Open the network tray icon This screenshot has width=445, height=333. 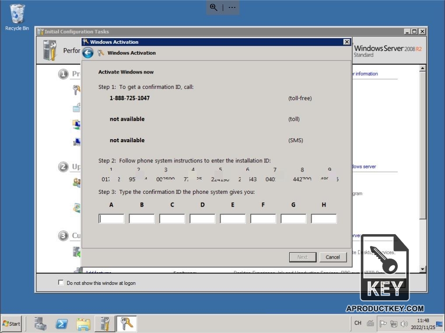click(x=394, y=323)
